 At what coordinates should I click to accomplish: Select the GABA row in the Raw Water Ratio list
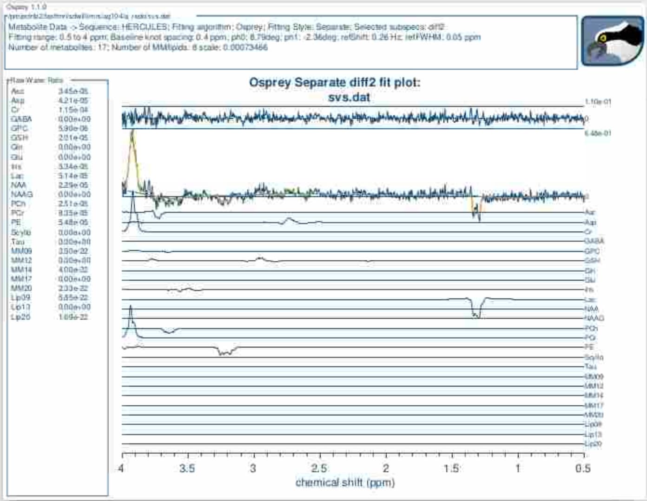tap(51, 119)
